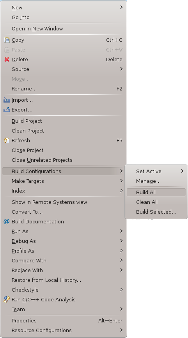Image resolution: width=188 pixels, height=338 pixels.
Task: Click the Copy icon in the menu
Action: pos(7,40)
